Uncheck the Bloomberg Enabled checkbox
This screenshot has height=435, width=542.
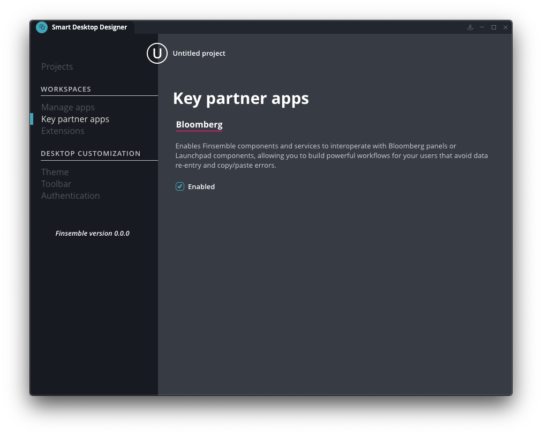click(180, 187)
